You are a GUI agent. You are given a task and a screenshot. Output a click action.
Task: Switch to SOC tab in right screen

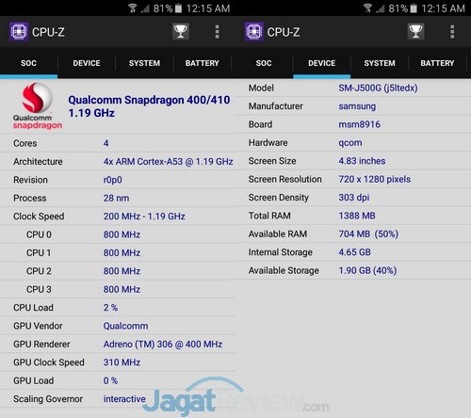tap(264, 63)
